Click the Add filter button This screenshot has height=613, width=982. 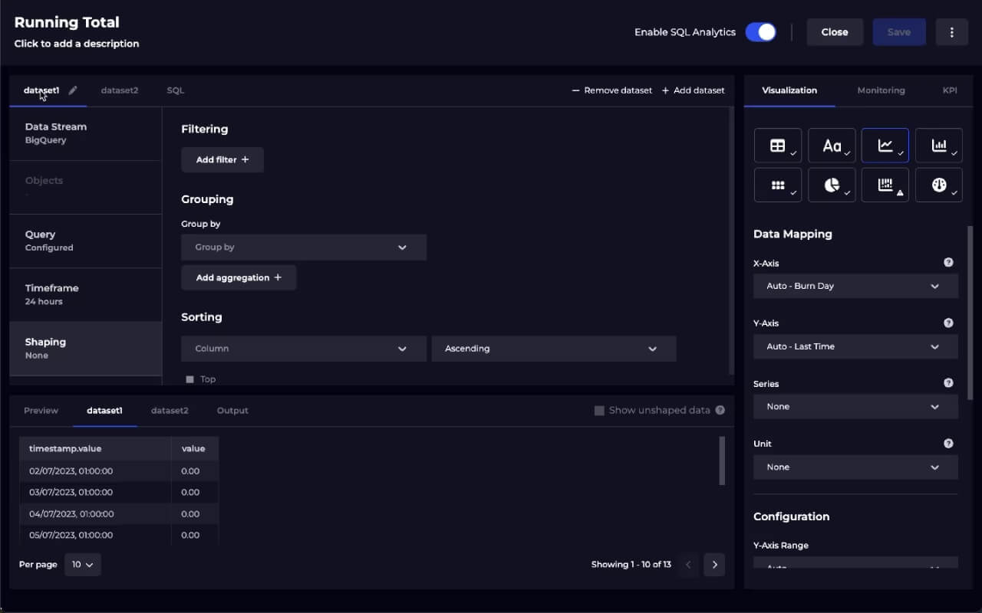(222, 160)
